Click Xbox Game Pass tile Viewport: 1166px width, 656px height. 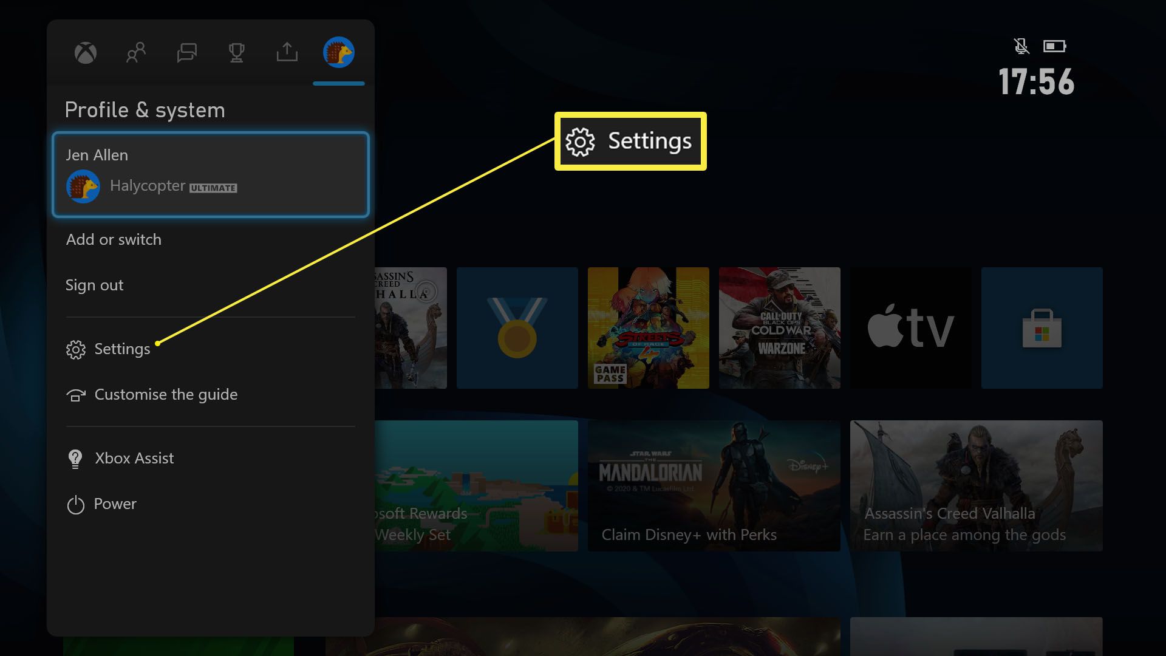tap(649, 327)
